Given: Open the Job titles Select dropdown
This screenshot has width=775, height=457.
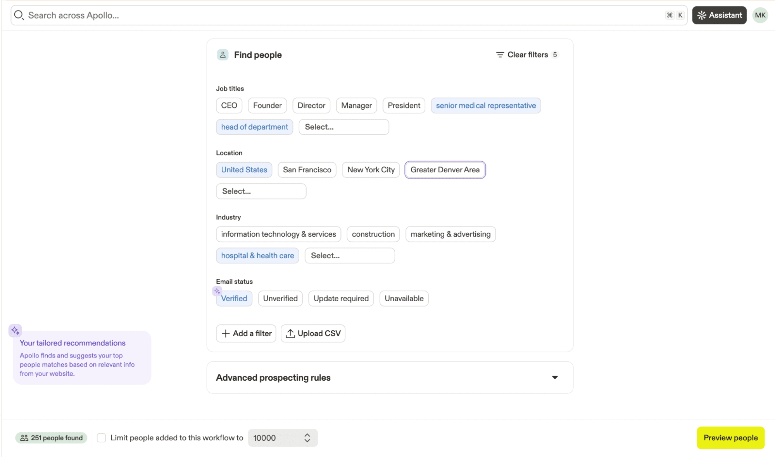Looking at the screenshot, I should tap(343, 127).
